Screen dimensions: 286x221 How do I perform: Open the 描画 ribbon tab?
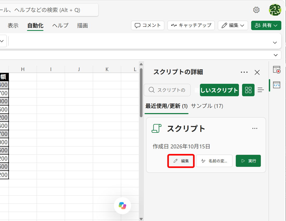pos(82,25)
